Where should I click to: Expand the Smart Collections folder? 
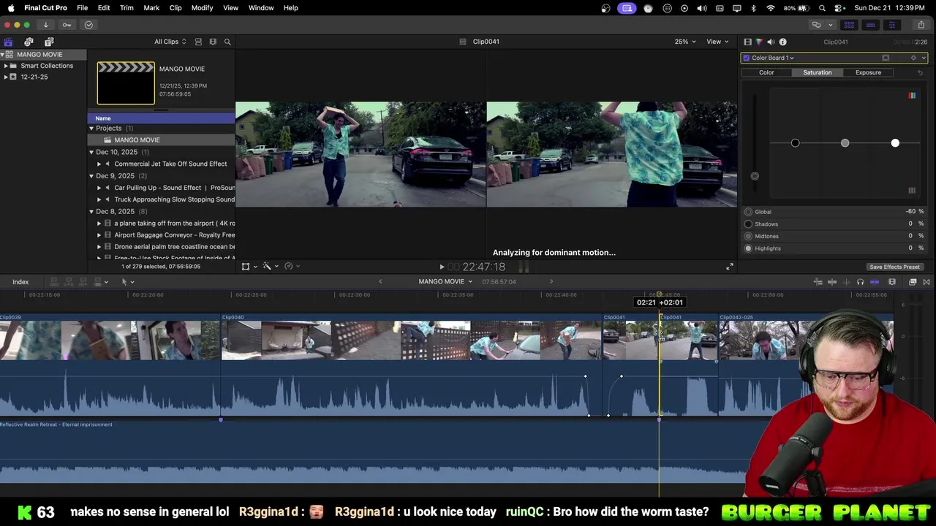[x=6, y=66]
